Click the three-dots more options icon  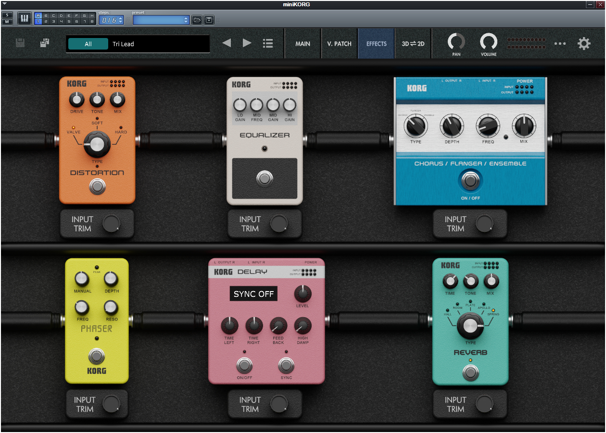[x=560, y=44]
